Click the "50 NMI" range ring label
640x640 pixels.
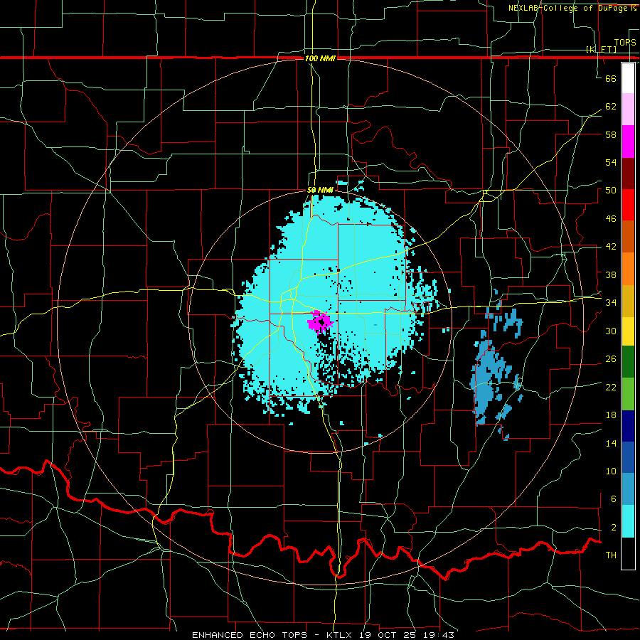[x=320, y=190]
